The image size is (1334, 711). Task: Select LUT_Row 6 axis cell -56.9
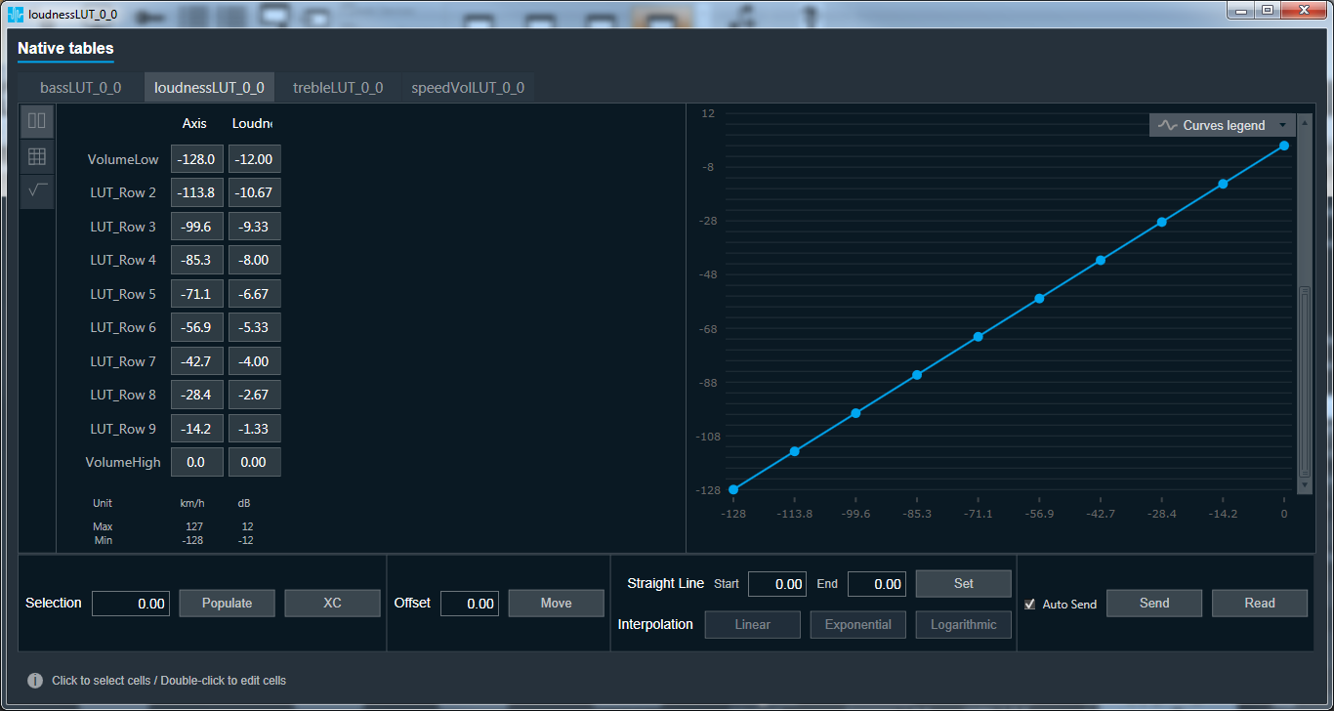tap(197, 328)
